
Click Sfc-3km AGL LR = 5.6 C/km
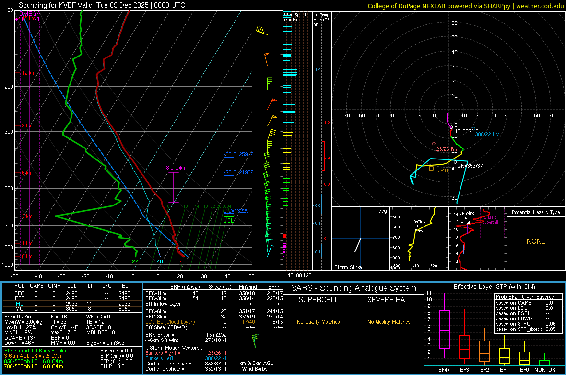pos(36,351)
